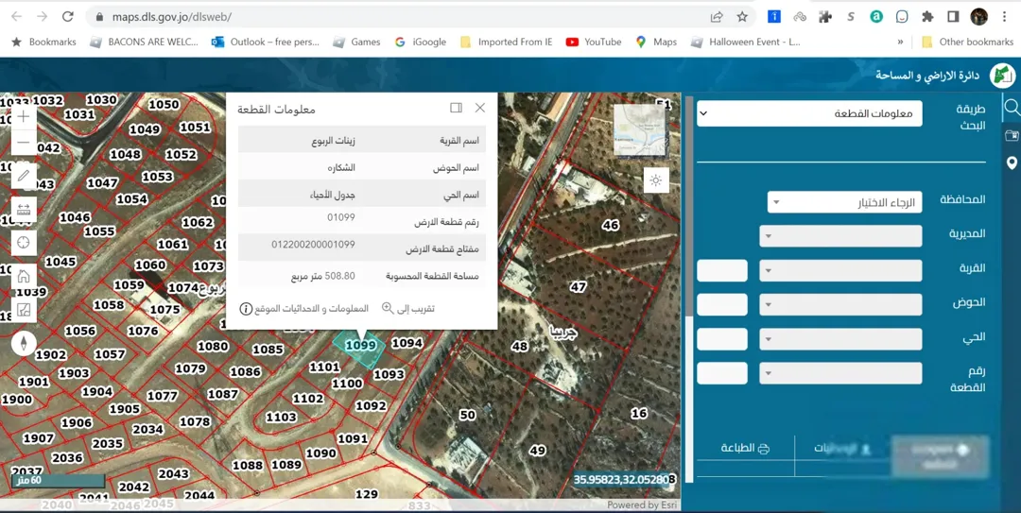
Task: Click parcel 50 on the map
Action: coord(468,415)
